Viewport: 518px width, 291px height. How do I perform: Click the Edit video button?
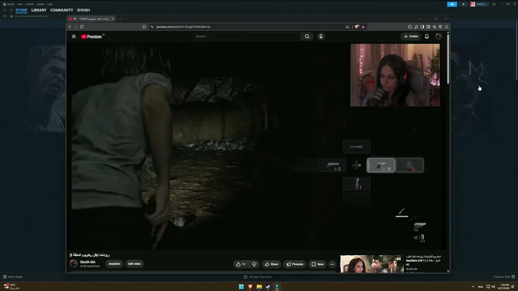[x=134, y=264]
